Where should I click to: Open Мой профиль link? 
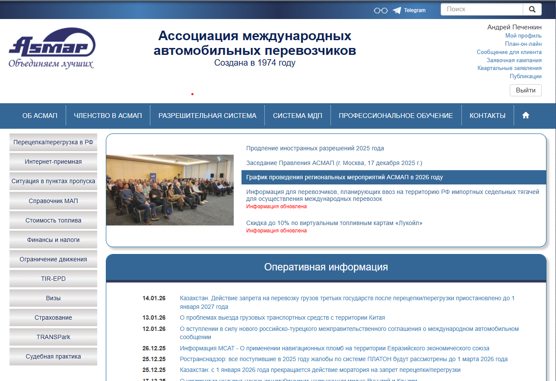[523, 36]
